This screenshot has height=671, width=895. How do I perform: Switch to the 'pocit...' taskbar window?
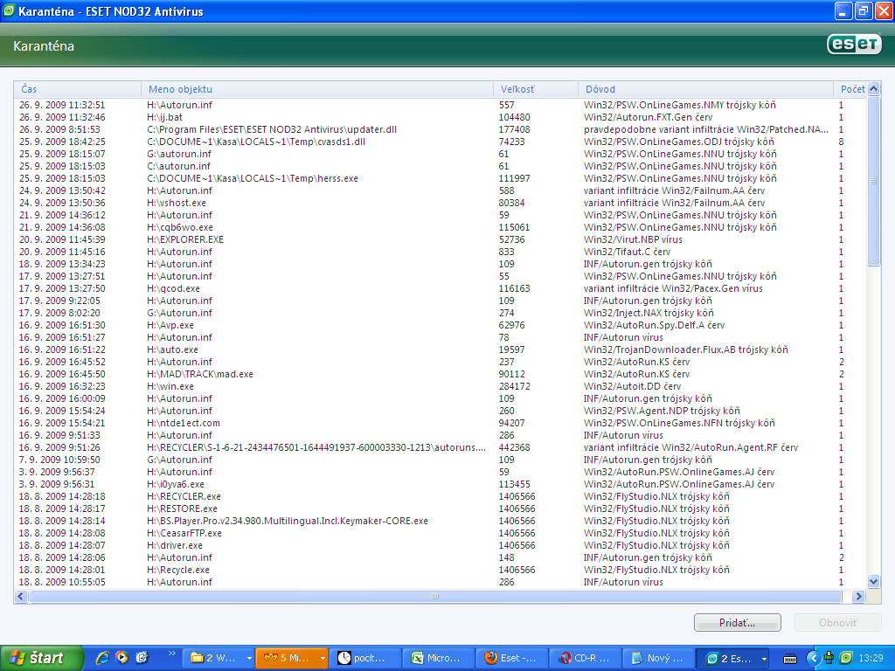[x=366, y=659]
